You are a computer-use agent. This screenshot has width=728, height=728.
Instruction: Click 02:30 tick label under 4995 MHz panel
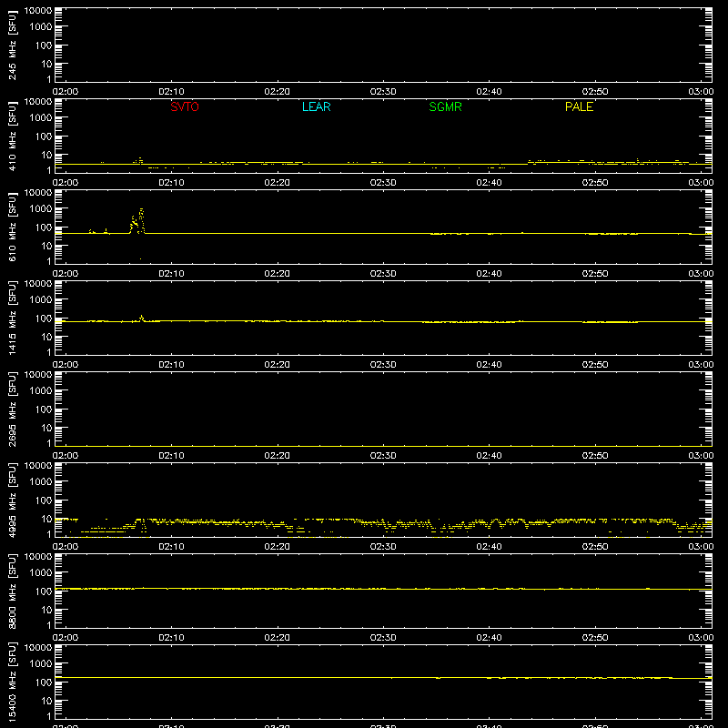[383, 547]
